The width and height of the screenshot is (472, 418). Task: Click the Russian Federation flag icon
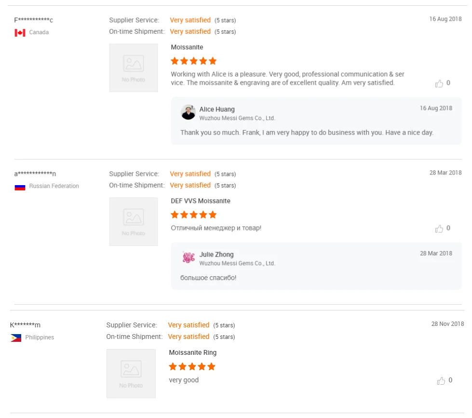pos(20,187)
